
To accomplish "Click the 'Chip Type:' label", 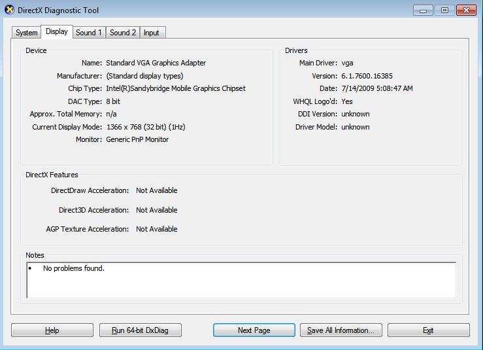I will tap(85, 88).
